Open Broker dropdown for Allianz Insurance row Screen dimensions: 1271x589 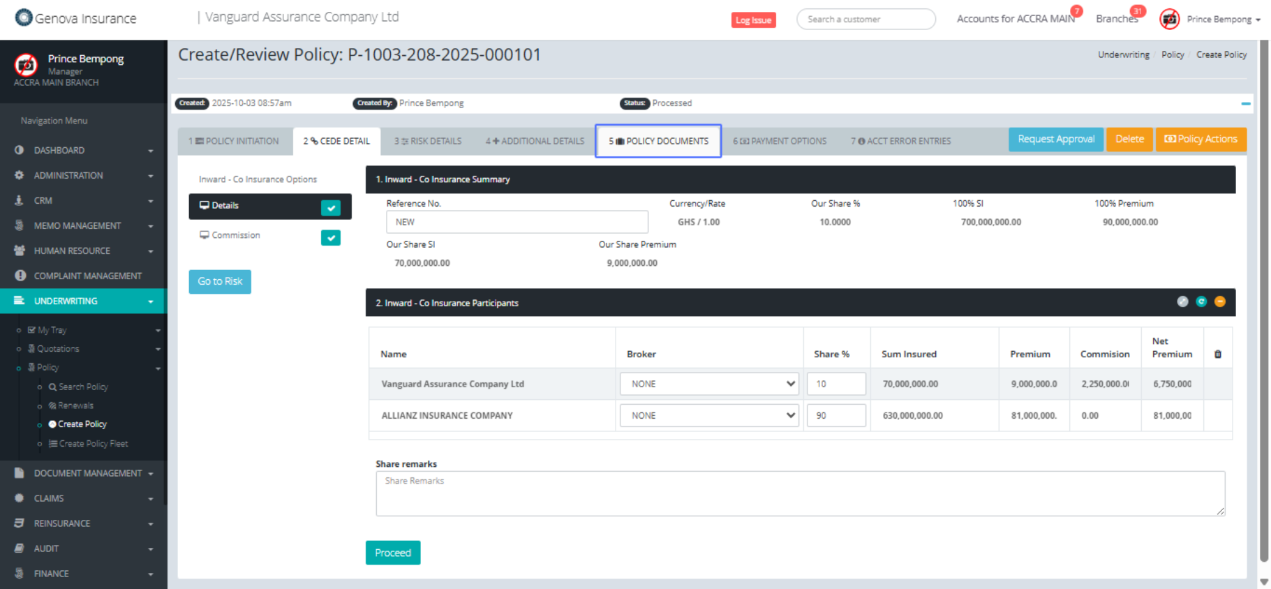click(x=709, y=415)
